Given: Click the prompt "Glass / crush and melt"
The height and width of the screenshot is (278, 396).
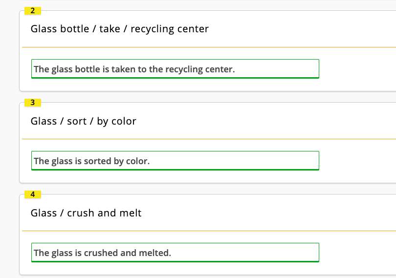Looking at the screenshot, I should point(86,213).
